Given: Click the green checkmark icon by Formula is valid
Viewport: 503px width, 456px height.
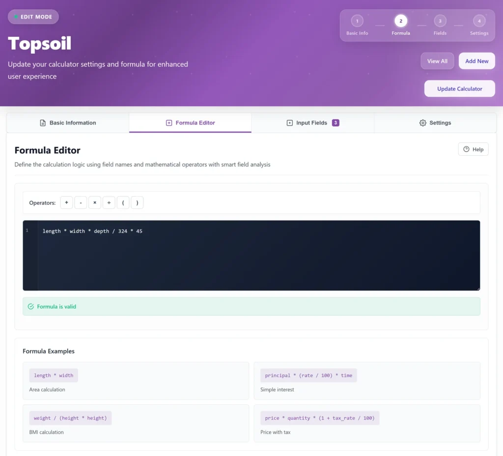Looking at the screenshot, I should (x=31, y=307).
